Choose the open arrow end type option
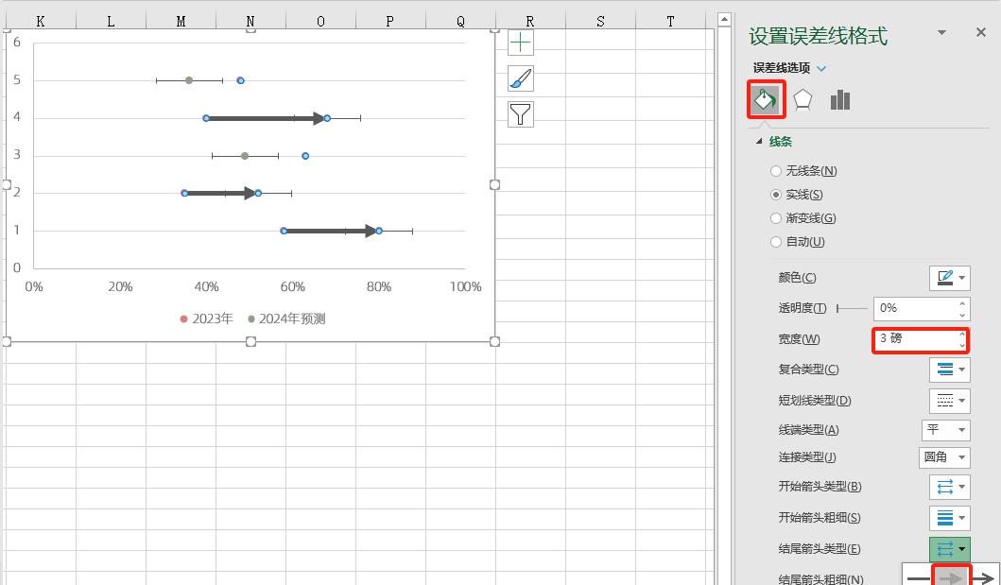 pyautogui.click(x=984, y=577)
